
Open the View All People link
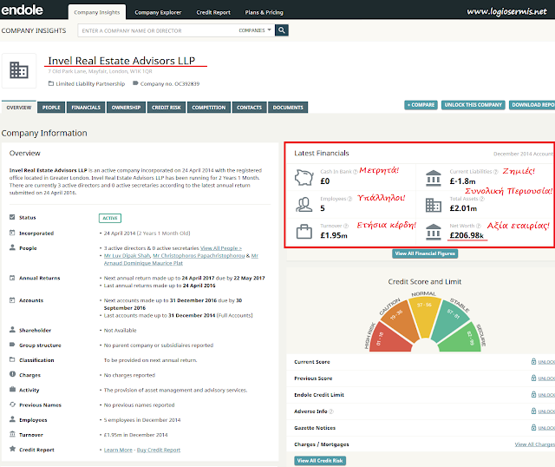click(221, 248)
